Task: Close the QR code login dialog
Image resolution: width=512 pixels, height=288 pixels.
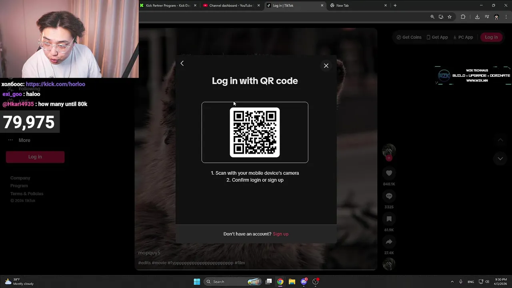Action: pos(326,66)
